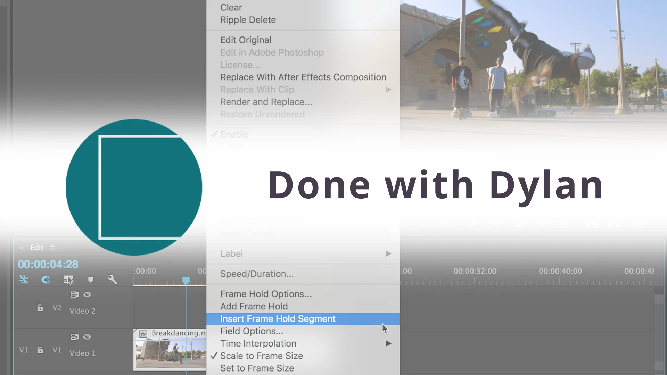Click the blue playhead marker

(x=186, y=280)
